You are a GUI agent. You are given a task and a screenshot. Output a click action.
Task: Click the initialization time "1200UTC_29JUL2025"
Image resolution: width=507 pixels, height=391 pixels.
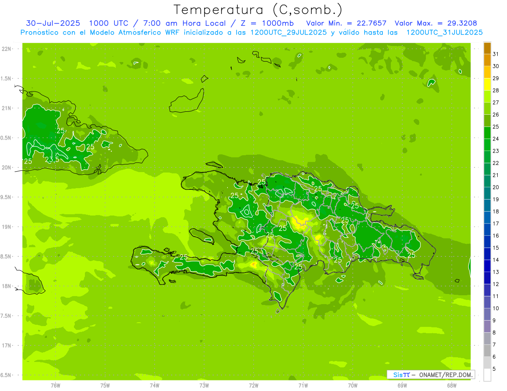(x=289, y=32)
